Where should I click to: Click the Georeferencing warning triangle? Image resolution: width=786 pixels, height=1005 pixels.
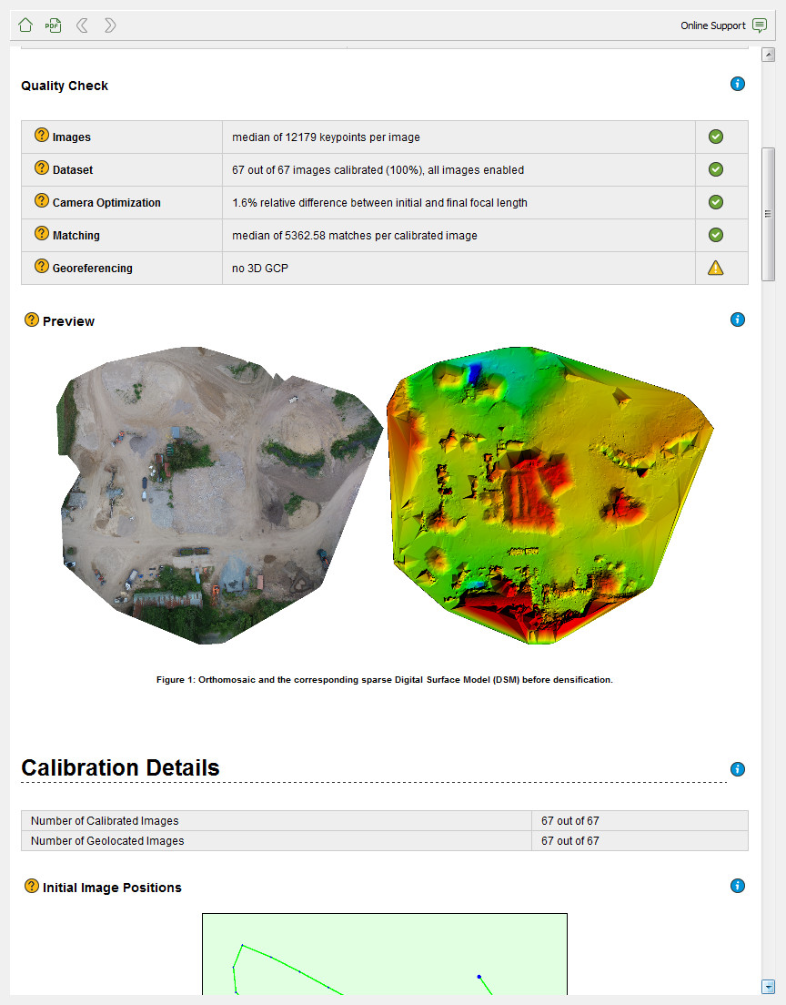pyautogui.click(x=716, y=268)
